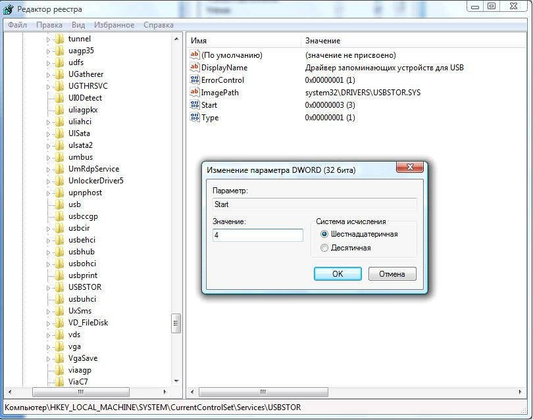Close the DWORD edit dialog
The width and height of the screenshot is (533, 420).
[410, 167]
